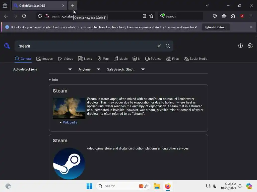Switch to the Videos tab

(66, 58)
